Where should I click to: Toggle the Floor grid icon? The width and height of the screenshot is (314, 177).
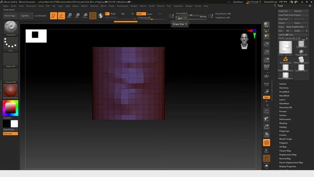click(x=266, y=76)
